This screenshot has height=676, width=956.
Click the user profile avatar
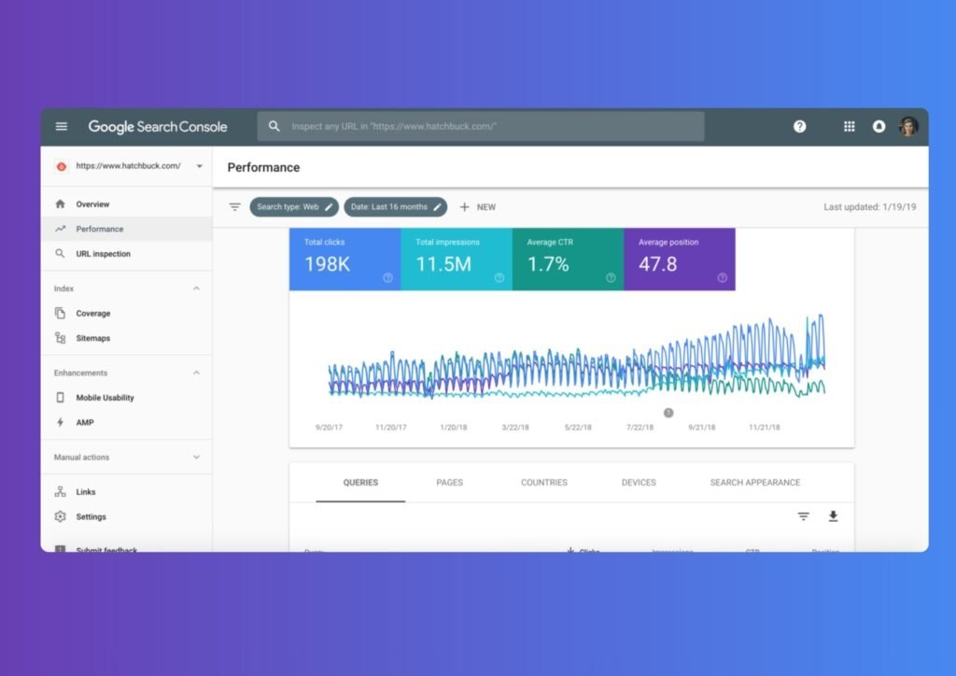point(908,127)
